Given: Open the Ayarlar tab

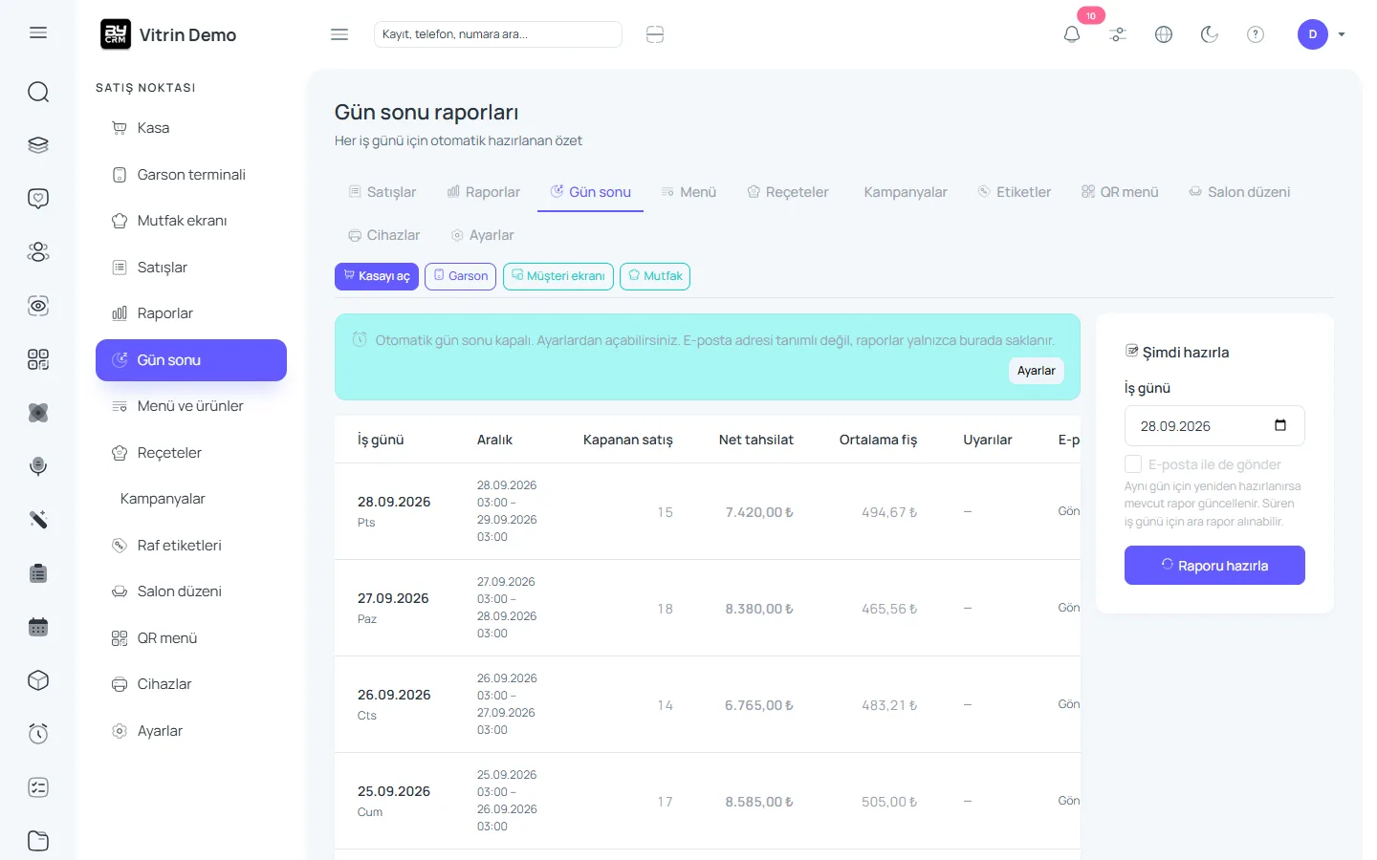Looking at the screenshot, I should click(x=483, y=235).
